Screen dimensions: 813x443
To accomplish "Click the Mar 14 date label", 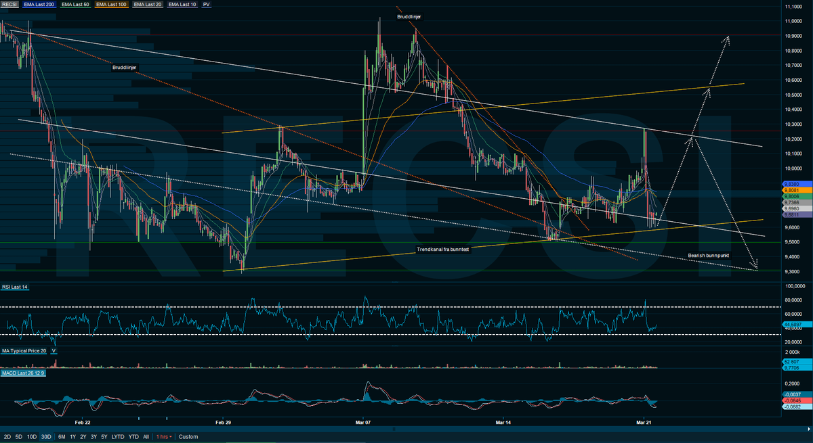I will [x=504, y=422].
